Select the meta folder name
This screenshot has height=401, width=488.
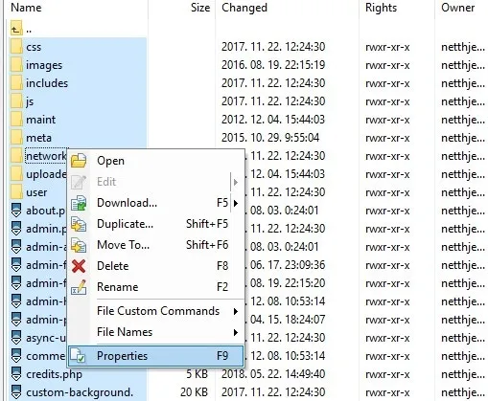point(38,138)
